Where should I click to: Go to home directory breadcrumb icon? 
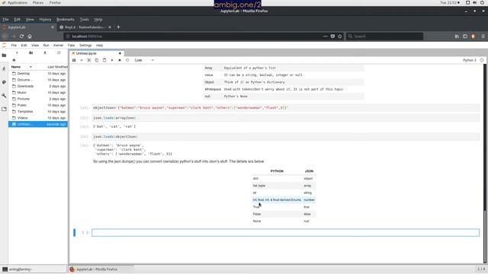(14, 60)
